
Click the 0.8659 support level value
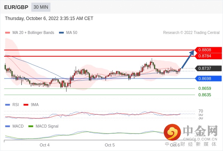(204, 88)
